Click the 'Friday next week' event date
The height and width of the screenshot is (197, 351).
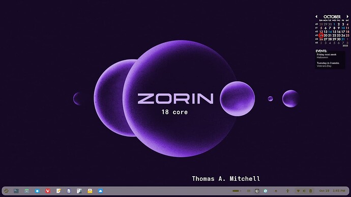[x=327, y=54]
